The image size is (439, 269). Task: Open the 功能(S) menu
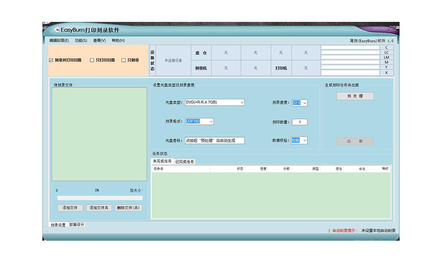click(81, 40)
